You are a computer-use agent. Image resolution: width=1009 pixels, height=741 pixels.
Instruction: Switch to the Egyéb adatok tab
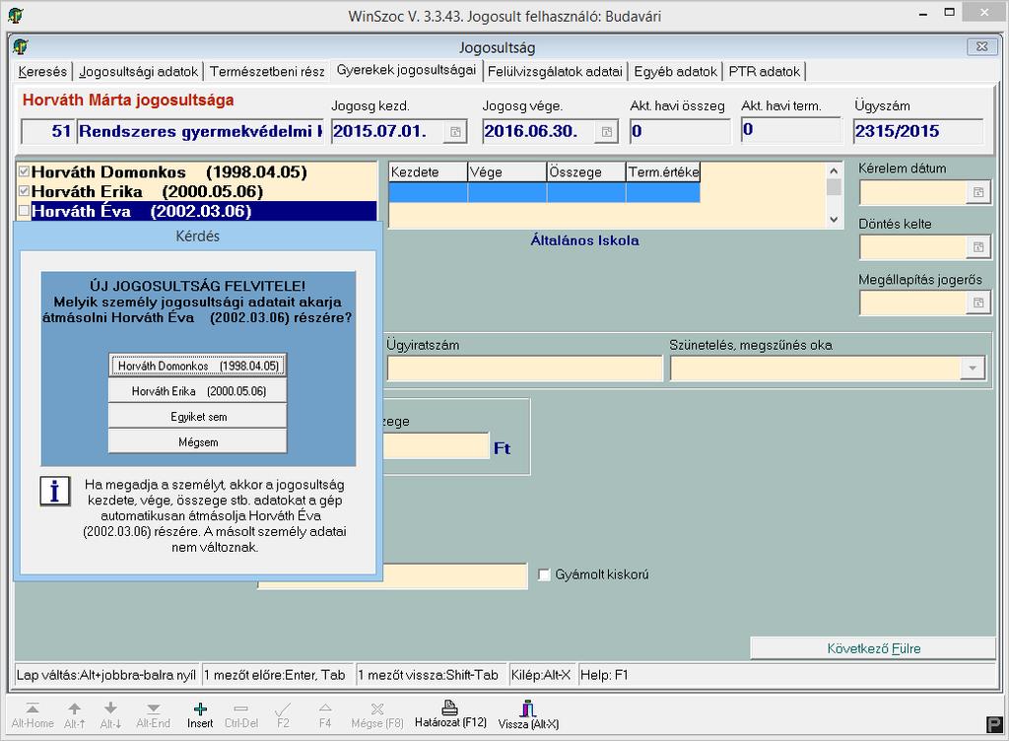[675, 71]
